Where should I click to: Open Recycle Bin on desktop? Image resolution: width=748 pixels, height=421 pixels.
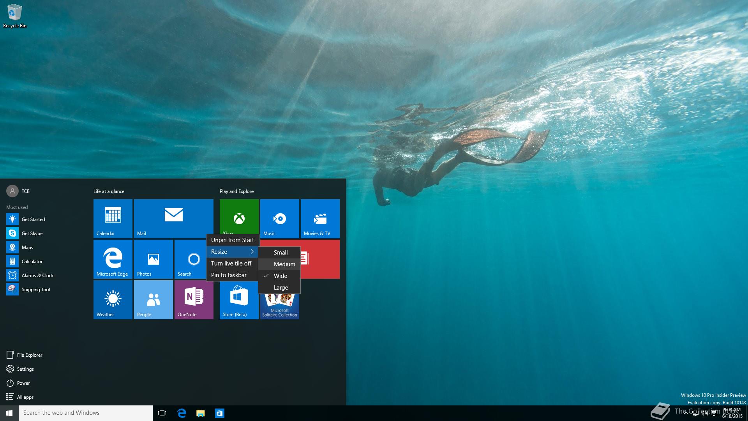pyautogui.click(x=15, y=16)
